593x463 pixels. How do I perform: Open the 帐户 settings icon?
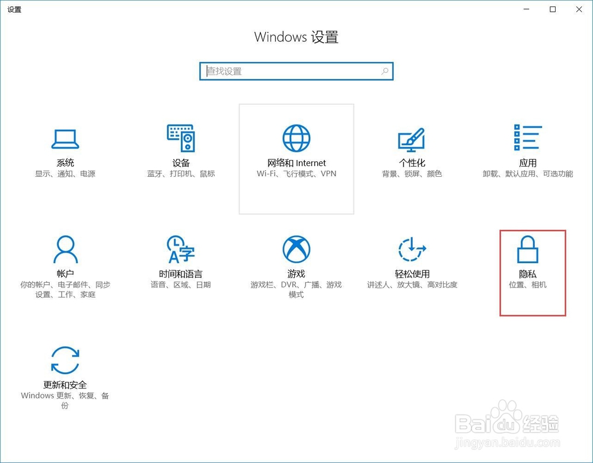point(65,249)
